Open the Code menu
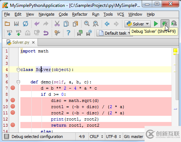 click(x=63, y=14)
